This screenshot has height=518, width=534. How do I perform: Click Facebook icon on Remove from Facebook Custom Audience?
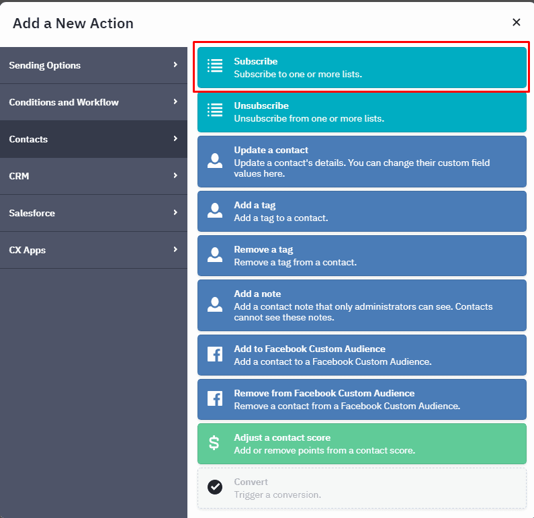pyautogui.click(x=215, y=398)
